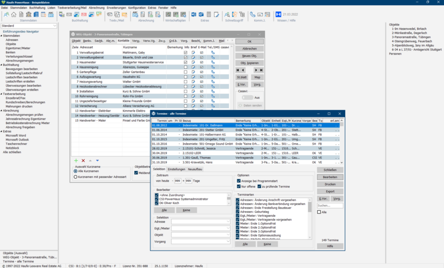
Task: Jump to first object with the skip-back arrow
Action: 238,70
